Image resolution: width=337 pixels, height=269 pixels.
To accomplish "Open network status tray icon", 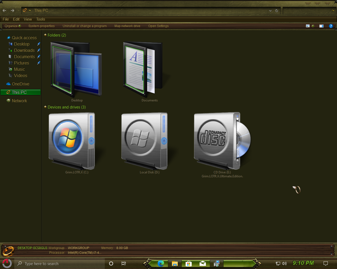I will [278, 263].
